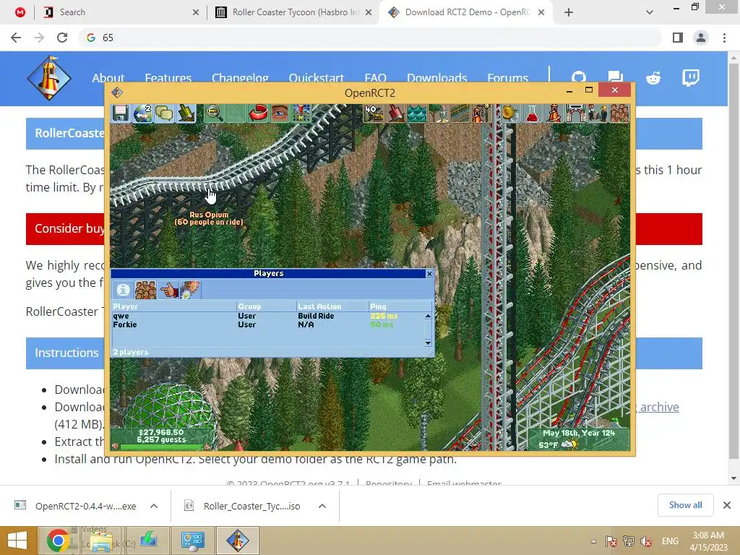740x555 pixels.
Task: Select Players window groups crowd tab
Action: tap(145, 290)
